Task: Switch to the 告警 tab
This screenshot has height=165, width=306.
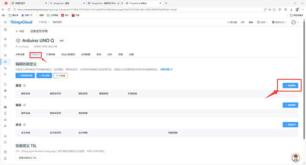Action: 121,54
